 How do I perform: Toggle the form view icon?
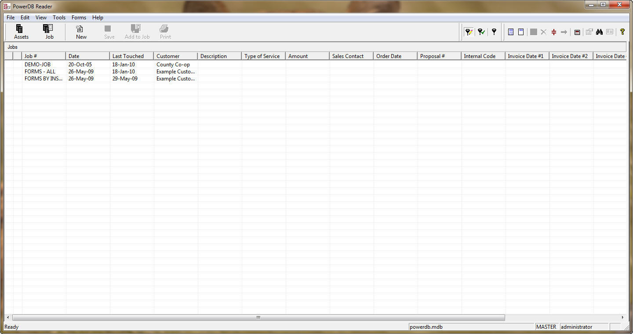point(521,32)
